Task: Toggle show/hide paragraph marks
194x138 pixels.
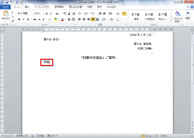Action: coord(124,13)
